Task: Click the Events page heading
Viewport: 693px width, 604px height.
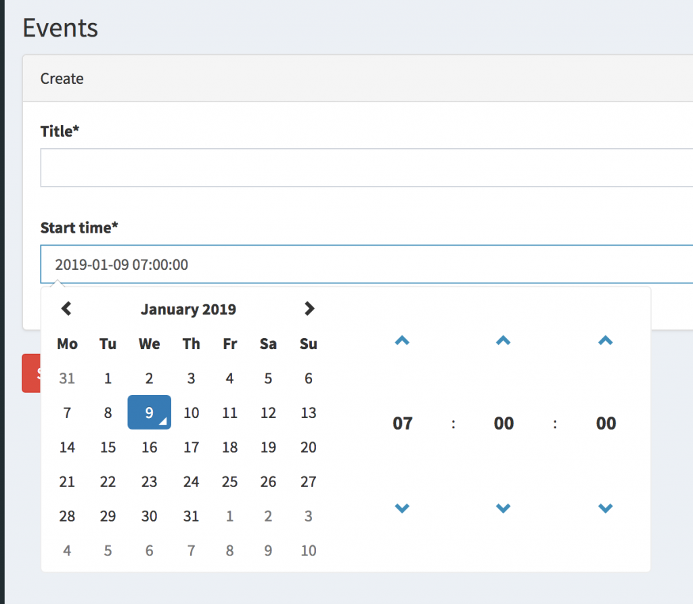Action: pos(60,27)
